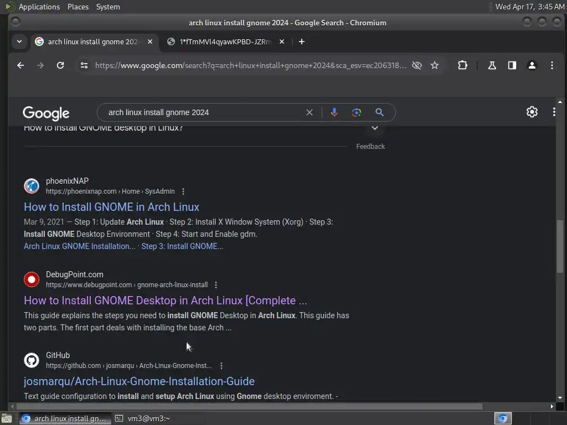This screenshot has width=567, height=425.
Task: Open the Chromium three-dot menu
Action: (552, 65)
